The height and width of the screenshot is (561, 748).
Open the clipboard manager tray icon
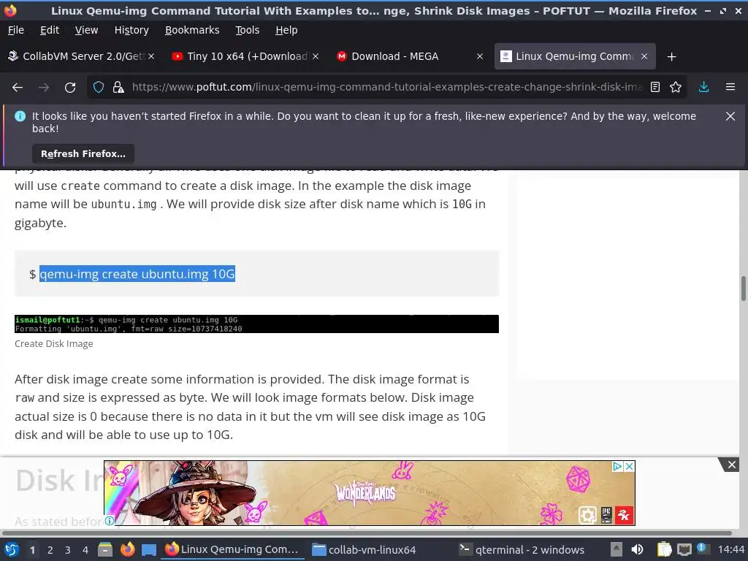click(x=664, y=550)
